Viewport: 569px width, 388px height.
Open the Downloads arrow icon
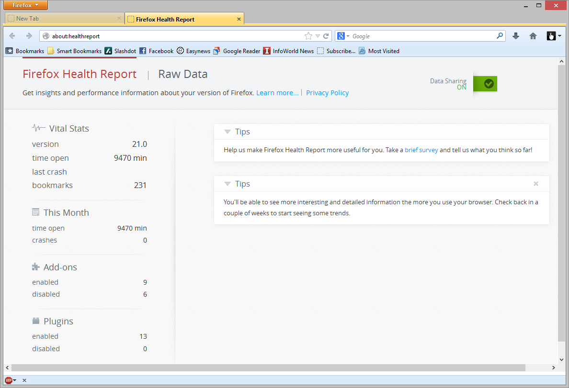click(516, 36)
